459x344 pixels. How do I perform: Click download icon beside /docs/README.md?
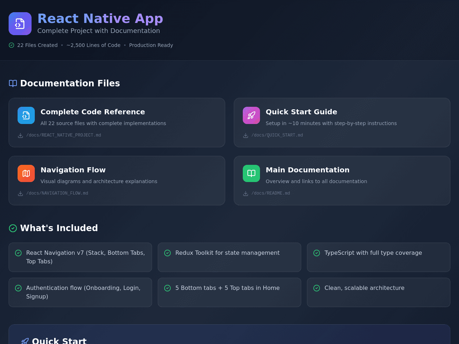[246, 193]
